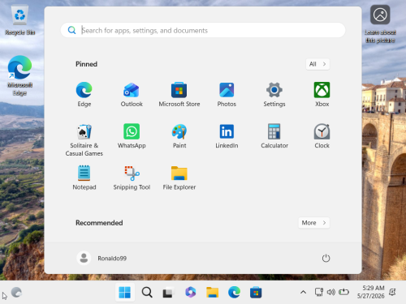Expand hidden system tray icons chevron
The image size is (406, 304).
tap(304, 292)
